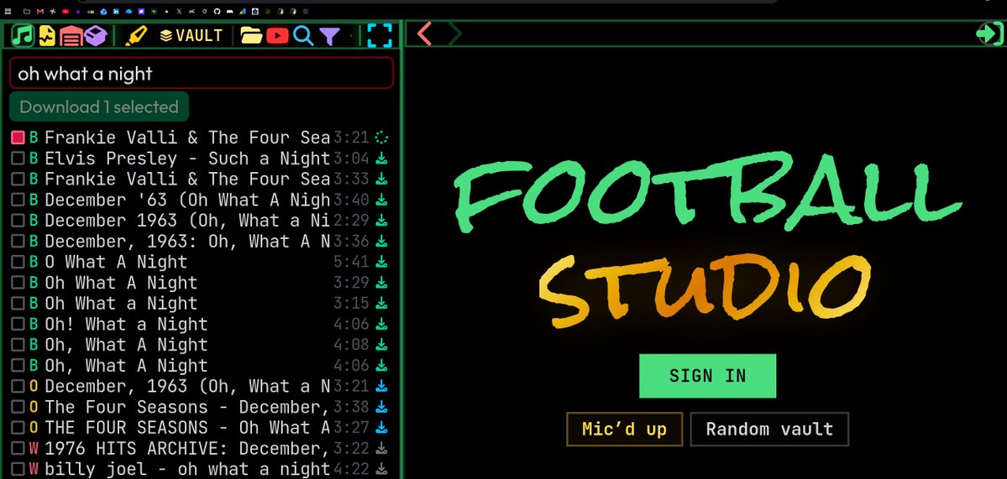Open the VAULT tab
The height and width of the screenshot is (479, 1007).
(191, 36)
